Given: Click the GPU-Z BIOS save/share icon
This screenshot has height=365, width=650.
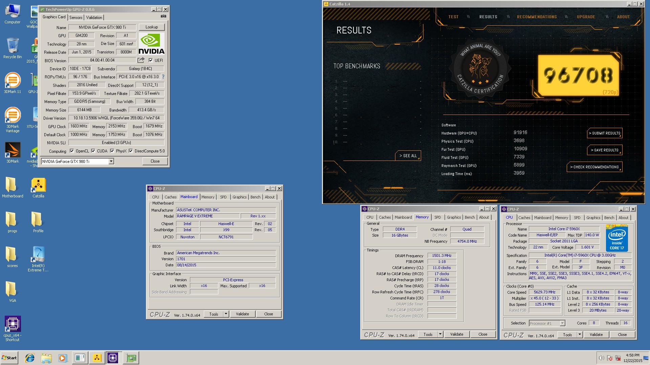Looking at the screenshot, I should tap(141, 60).
